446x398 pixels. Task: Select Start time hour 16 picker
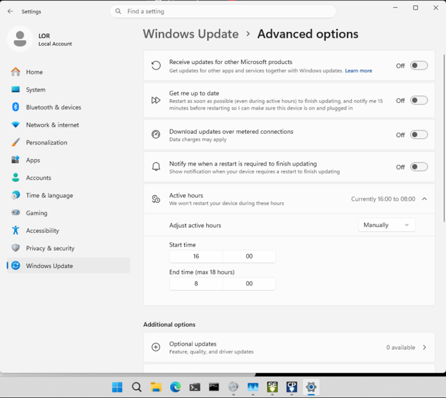[196, 257]
